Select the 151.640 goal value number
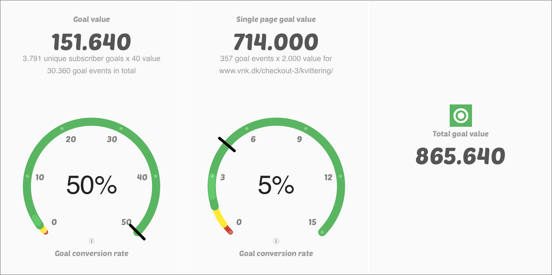Screen dimensions: 552x275 tap(91, 42)
